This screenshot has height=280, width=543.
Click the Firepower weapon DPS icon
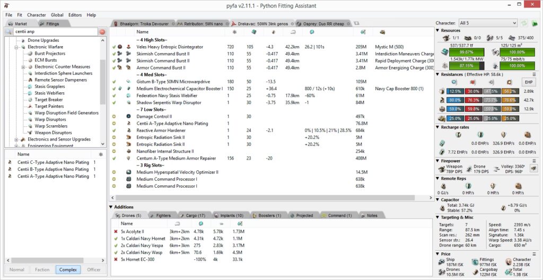[443, 168]
